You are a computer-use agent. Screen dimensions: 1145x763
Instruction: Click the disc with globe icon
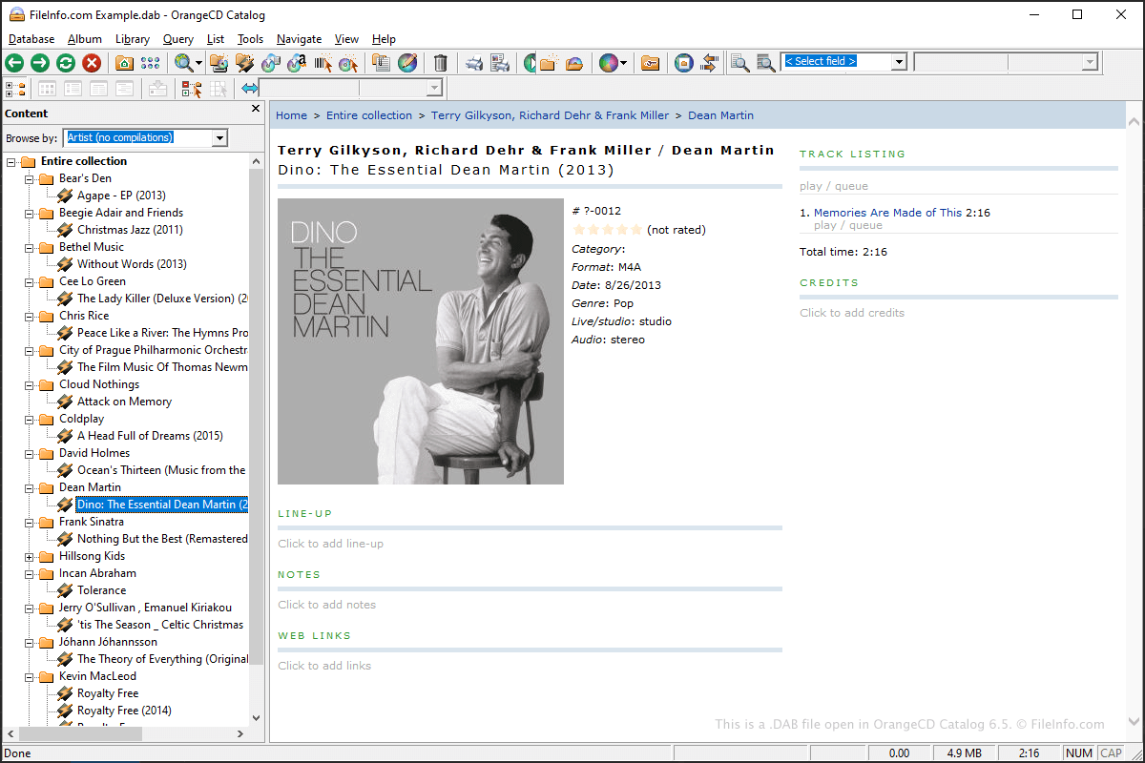pos(270,63)
